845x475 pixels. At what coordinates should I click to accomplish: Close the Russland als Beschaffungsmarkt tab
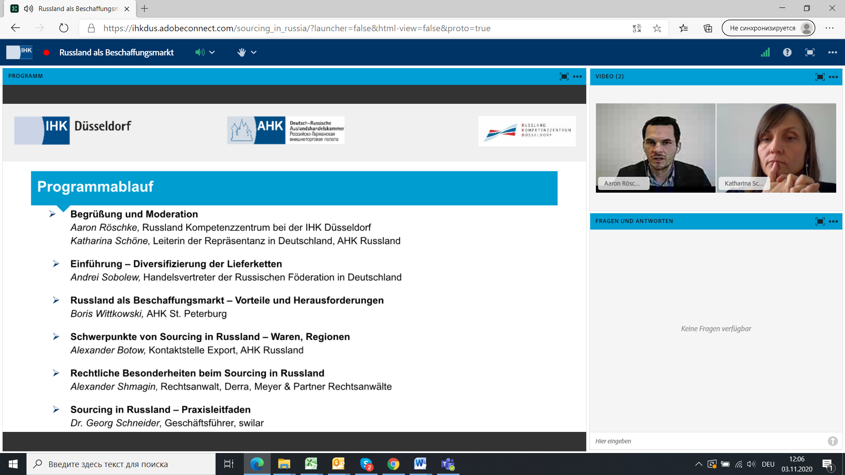127,9
